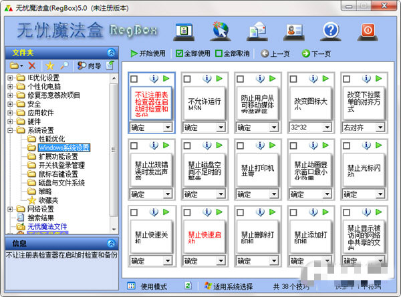Tick the checkbox on 不让注册表检查器 card

coord(134,79)
